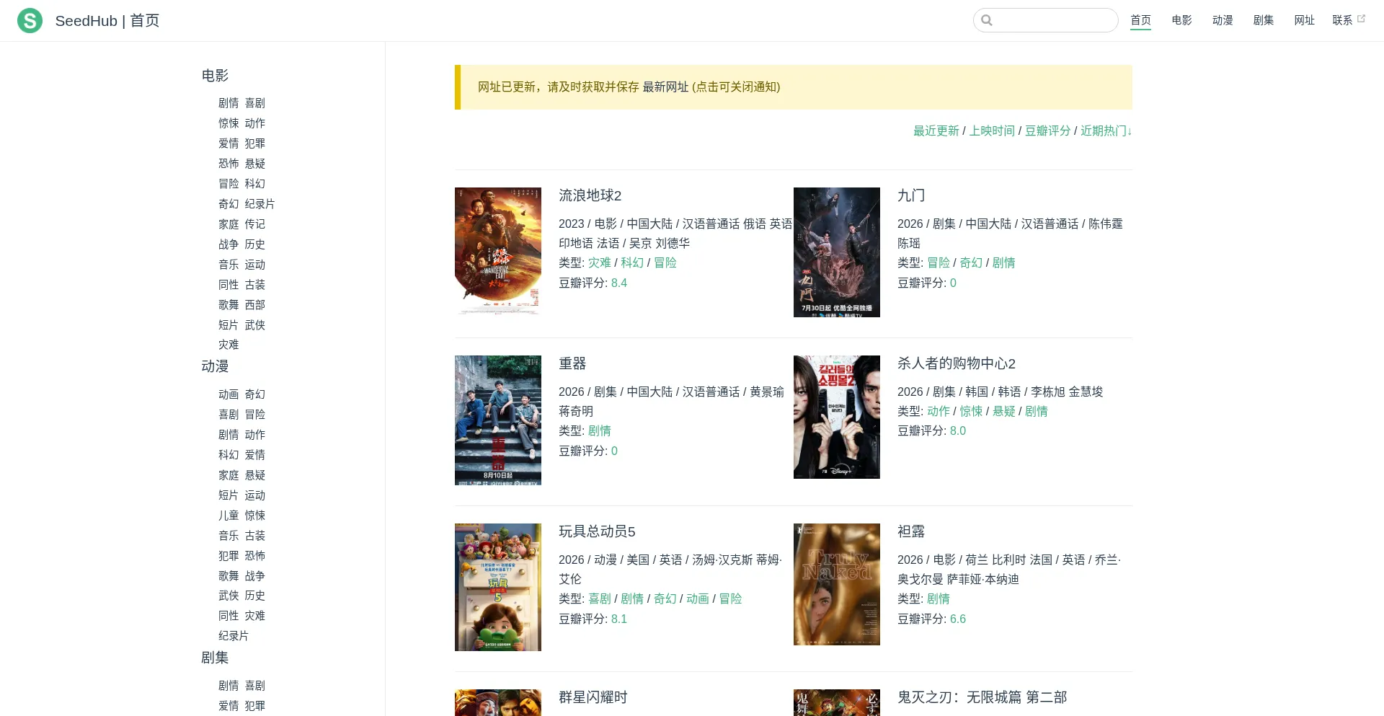Sort listings by 最近更新

click(936, 131)
